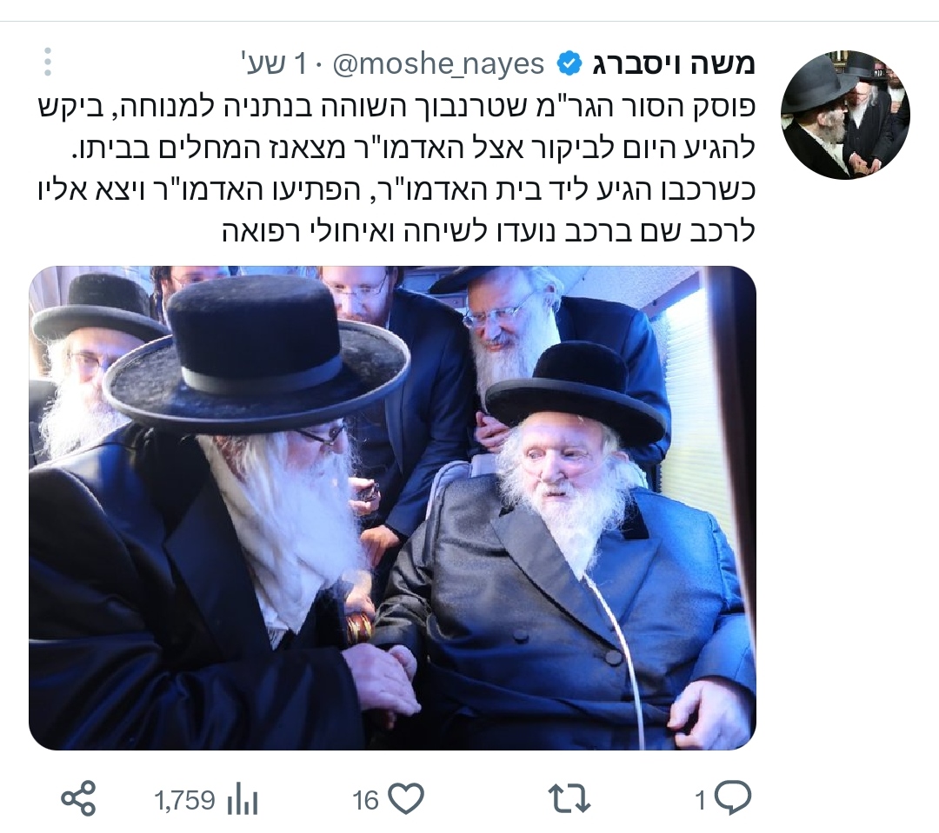Screen dimensions: 939x833
Task: Click the 16 likes count
Action: point(365,799)
